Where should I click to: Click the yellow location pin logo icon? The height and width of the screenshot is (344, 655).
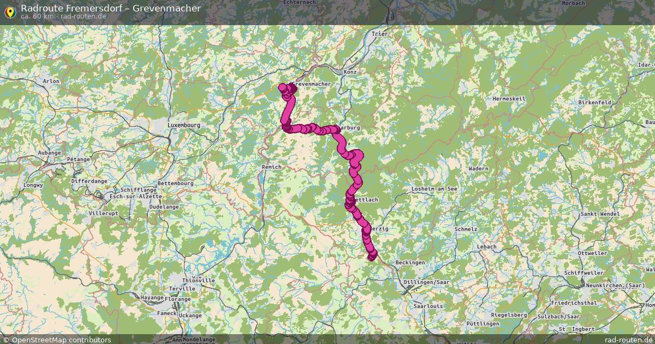[10, 11]
